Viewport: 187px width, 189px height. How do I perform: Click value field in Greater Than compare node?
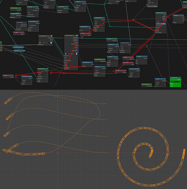[x=152, y=6]
